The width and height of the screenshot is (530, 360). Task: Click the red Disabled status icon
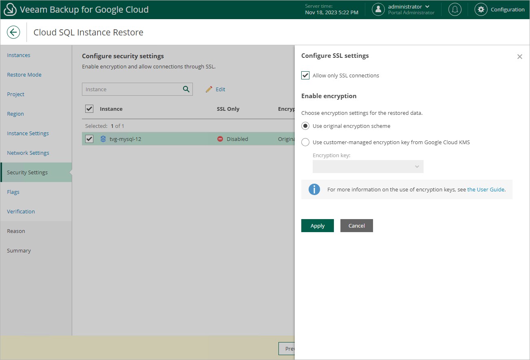[x=220, y=139]
